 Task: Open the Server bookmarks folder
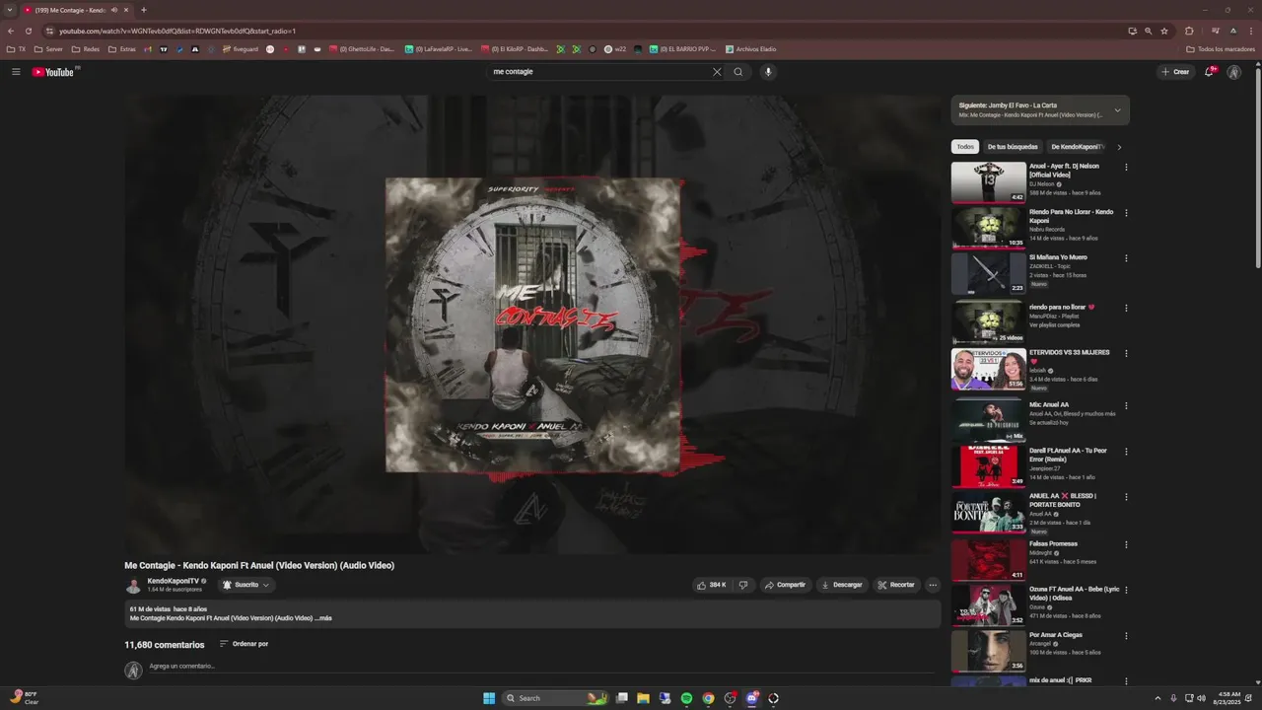point(48,49)
